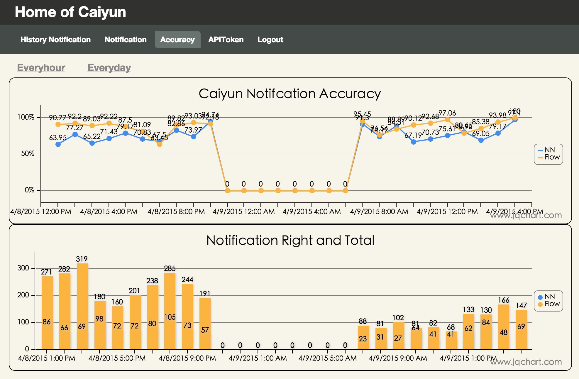Viewport: 579px width, 379px height.
Task: Click the Home of Caiyun title
Action: pyautogui.click(x=70, y=12)
